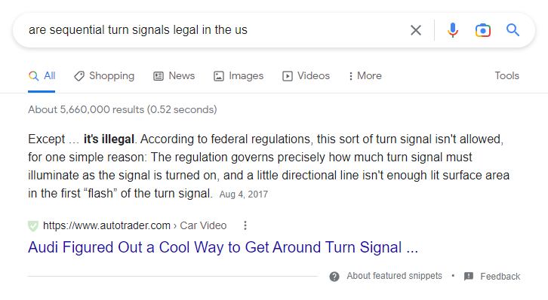Expand the More search categories menu

click(365, 75)
